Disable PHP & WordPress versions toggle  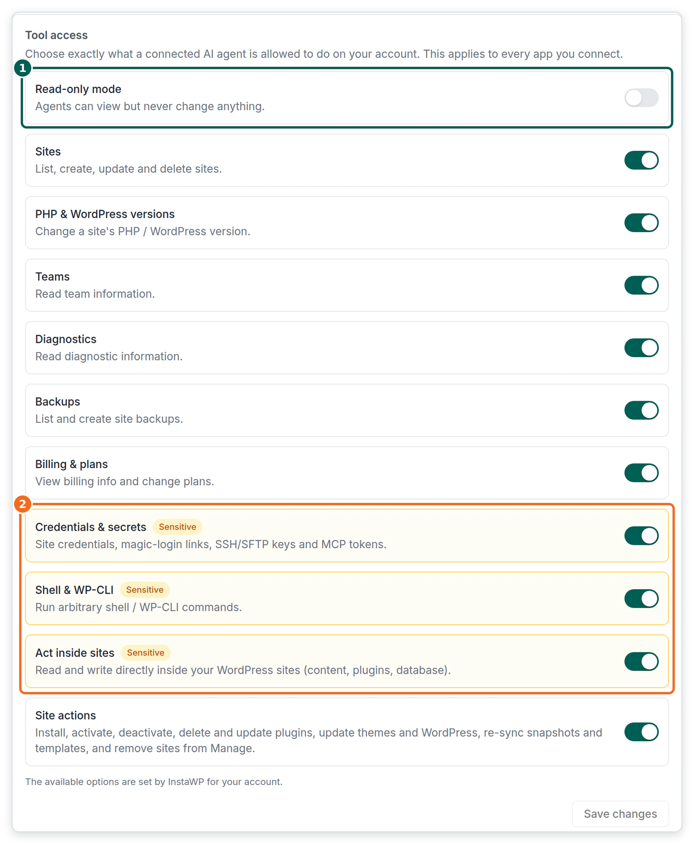(641, 223)
